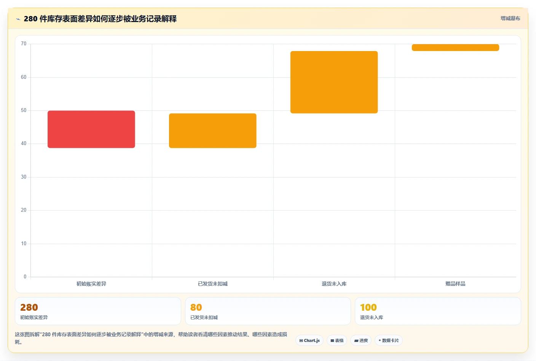
Task: Click the red 初始账实差异 bar
Action: coord(91,129)
